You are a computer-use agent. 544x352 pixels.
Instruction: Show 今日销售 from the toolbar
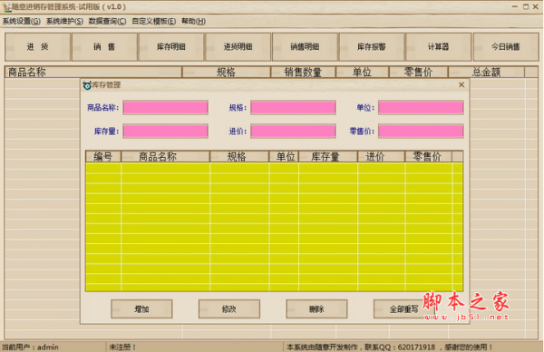(x=506, y=47)
